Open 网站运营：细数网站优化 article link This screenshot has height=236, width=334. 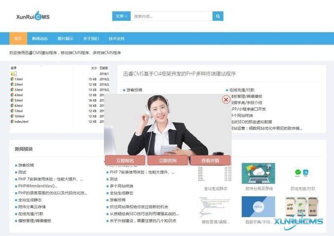coord(267,128)
